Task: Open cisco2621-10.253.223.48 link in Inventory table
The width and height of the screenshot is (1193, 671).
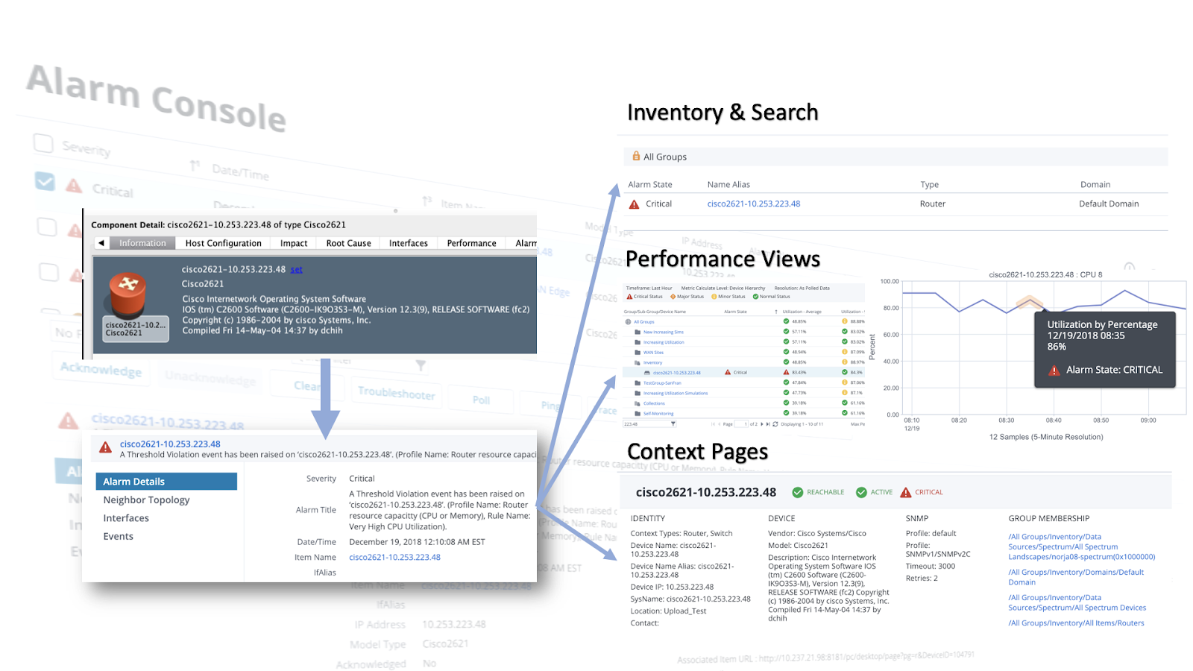Action: (x=754, y=204)
